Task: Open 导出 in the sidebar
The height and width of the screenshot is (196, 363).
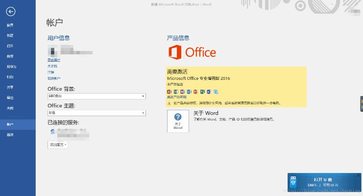Action: [10, 98]
